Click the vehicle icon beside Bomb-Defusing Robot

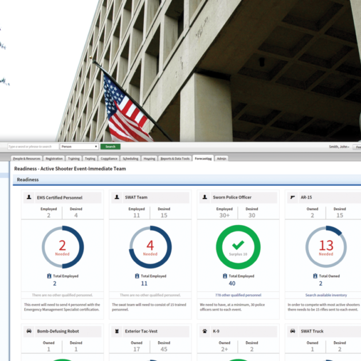(29, 331)
